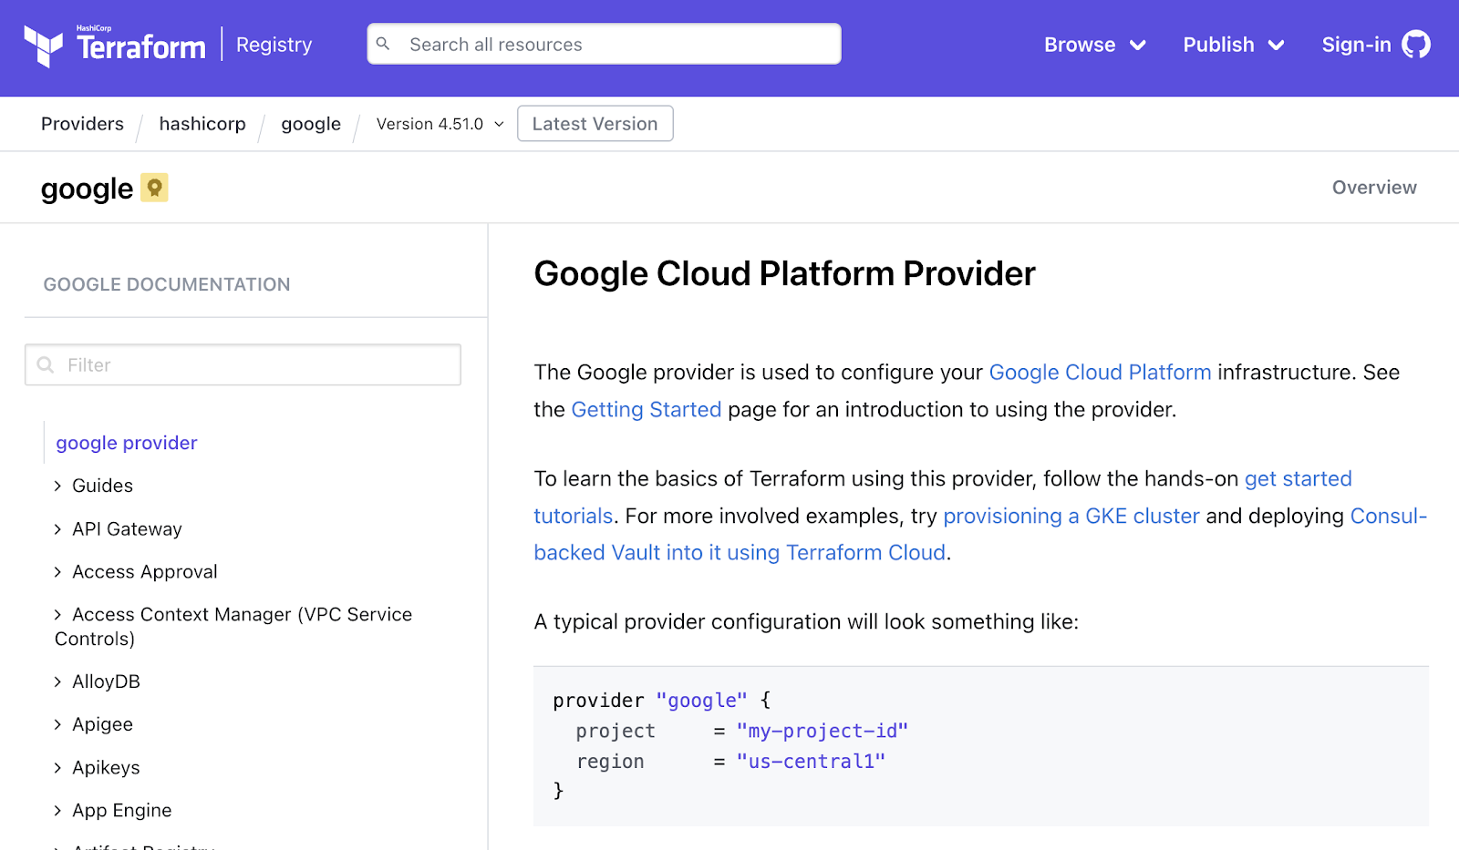The width and height of the screenshot is (1459, 850).
Task: Click the yellow official badge beside google
Action: tap(154, 188)
